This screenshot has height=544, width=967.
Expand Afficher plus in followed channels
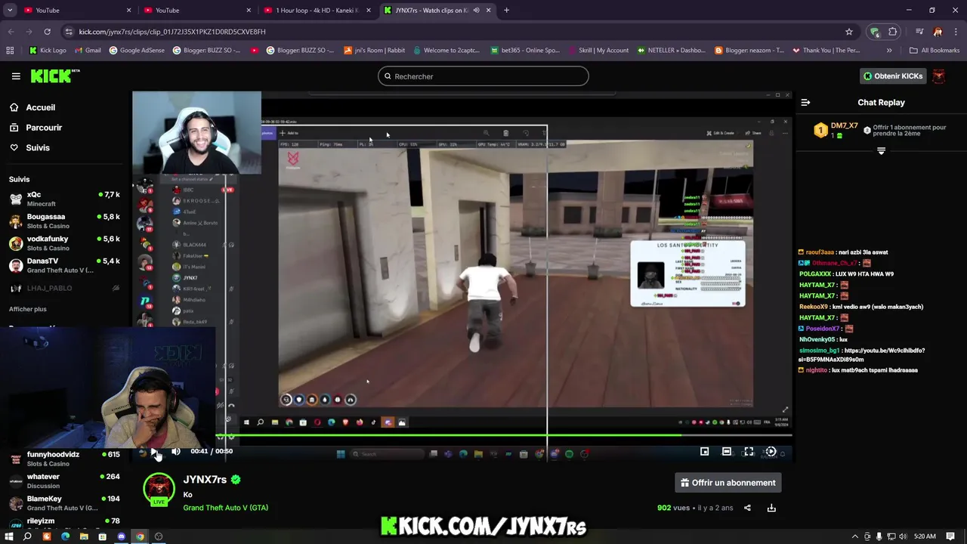[x=27, y=309]
